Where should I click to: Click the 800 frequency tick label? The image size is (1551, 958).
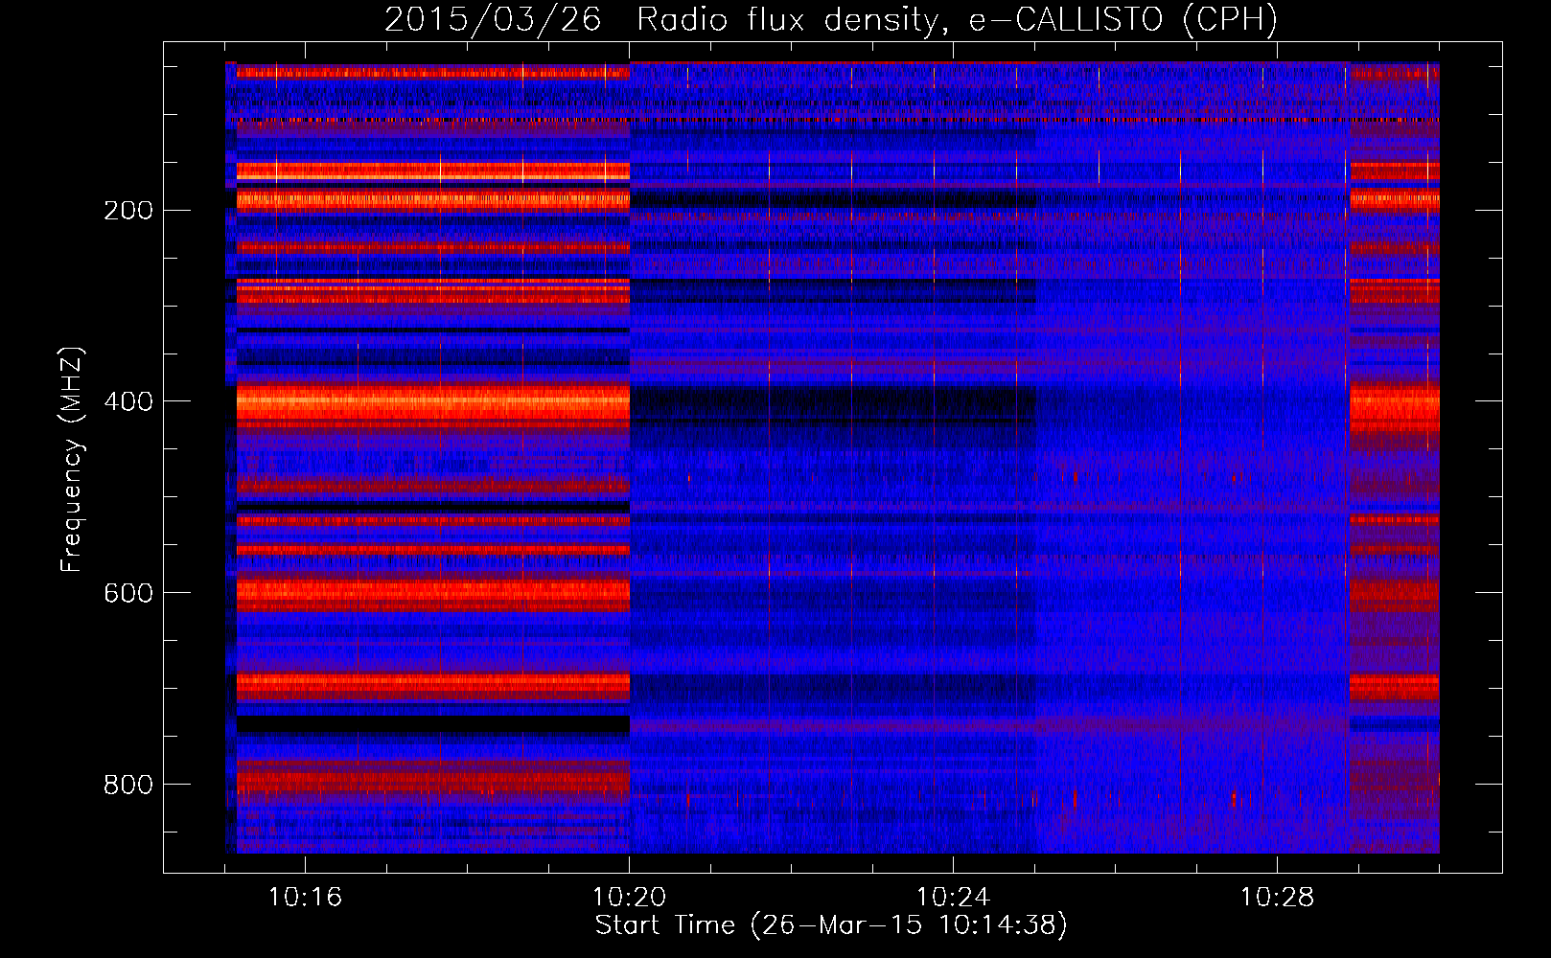point(127,786)
